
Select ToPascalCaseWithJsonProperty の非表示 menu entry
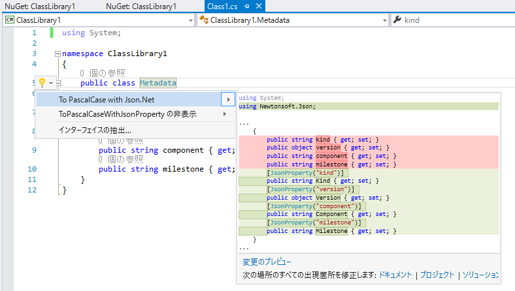136,114
